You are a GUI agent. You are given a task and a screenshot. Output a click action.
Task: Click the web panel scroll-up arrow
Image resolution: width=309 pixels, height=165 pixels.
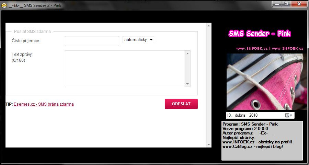pyautogui.click(x=209, y=26)
